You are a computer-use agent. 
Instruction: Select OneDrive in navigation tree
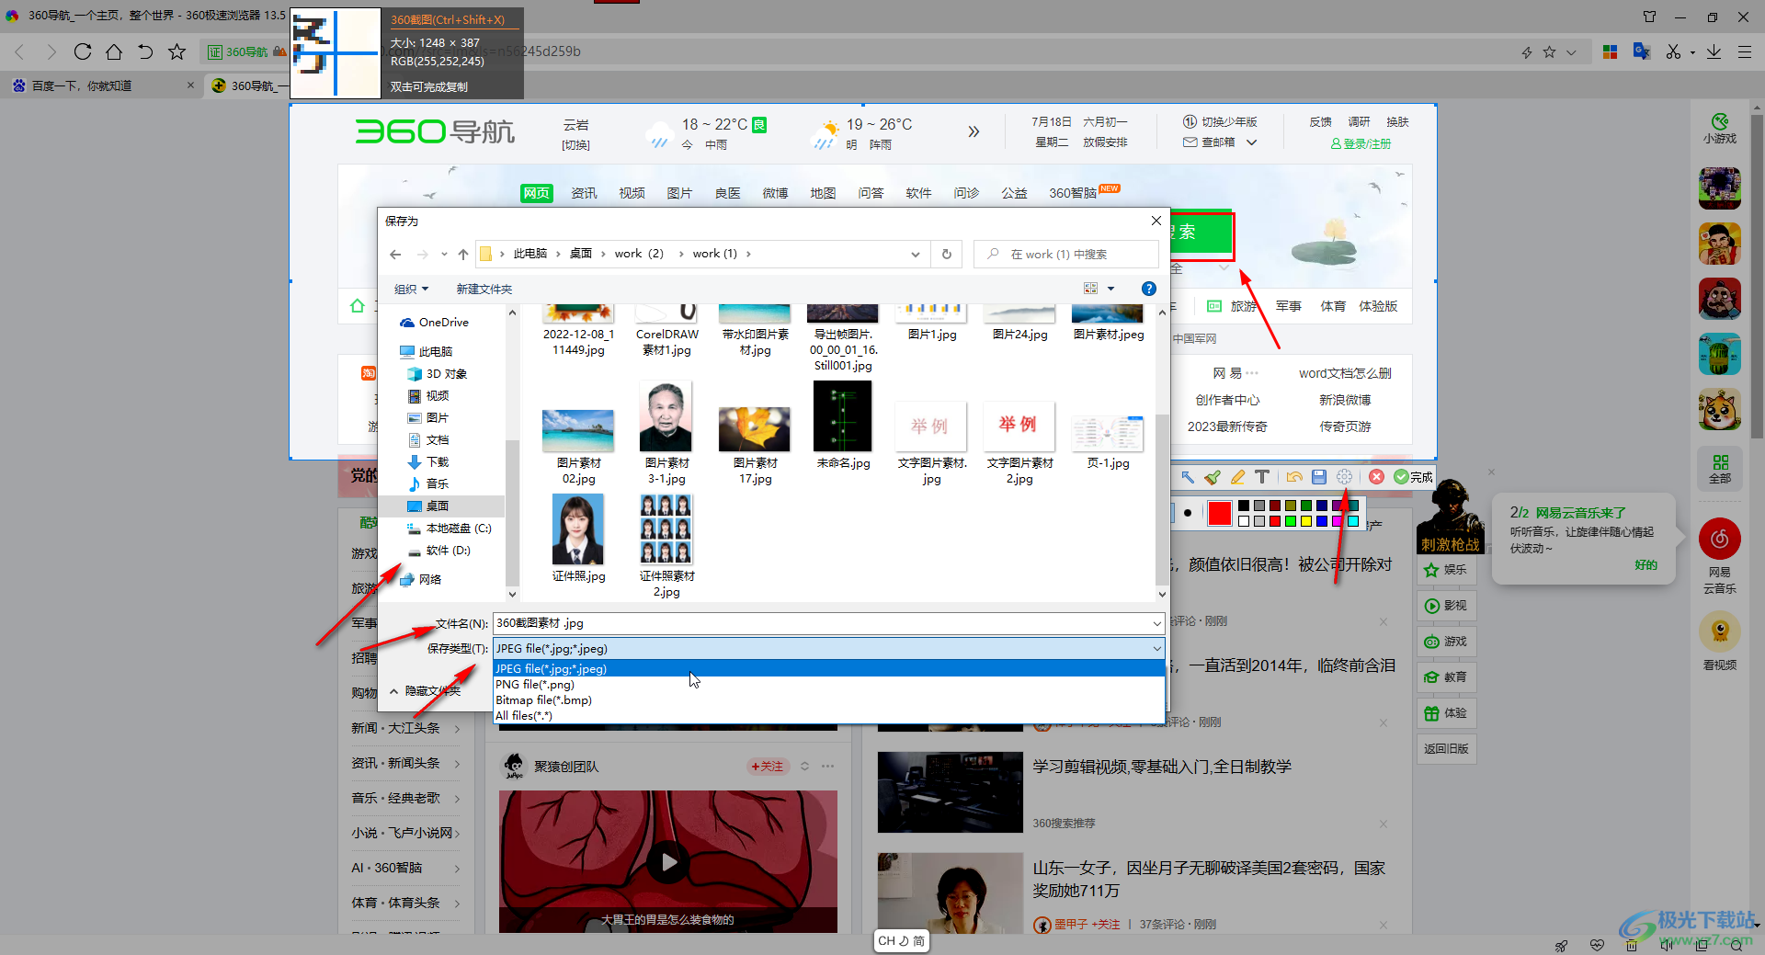point(435,323)
